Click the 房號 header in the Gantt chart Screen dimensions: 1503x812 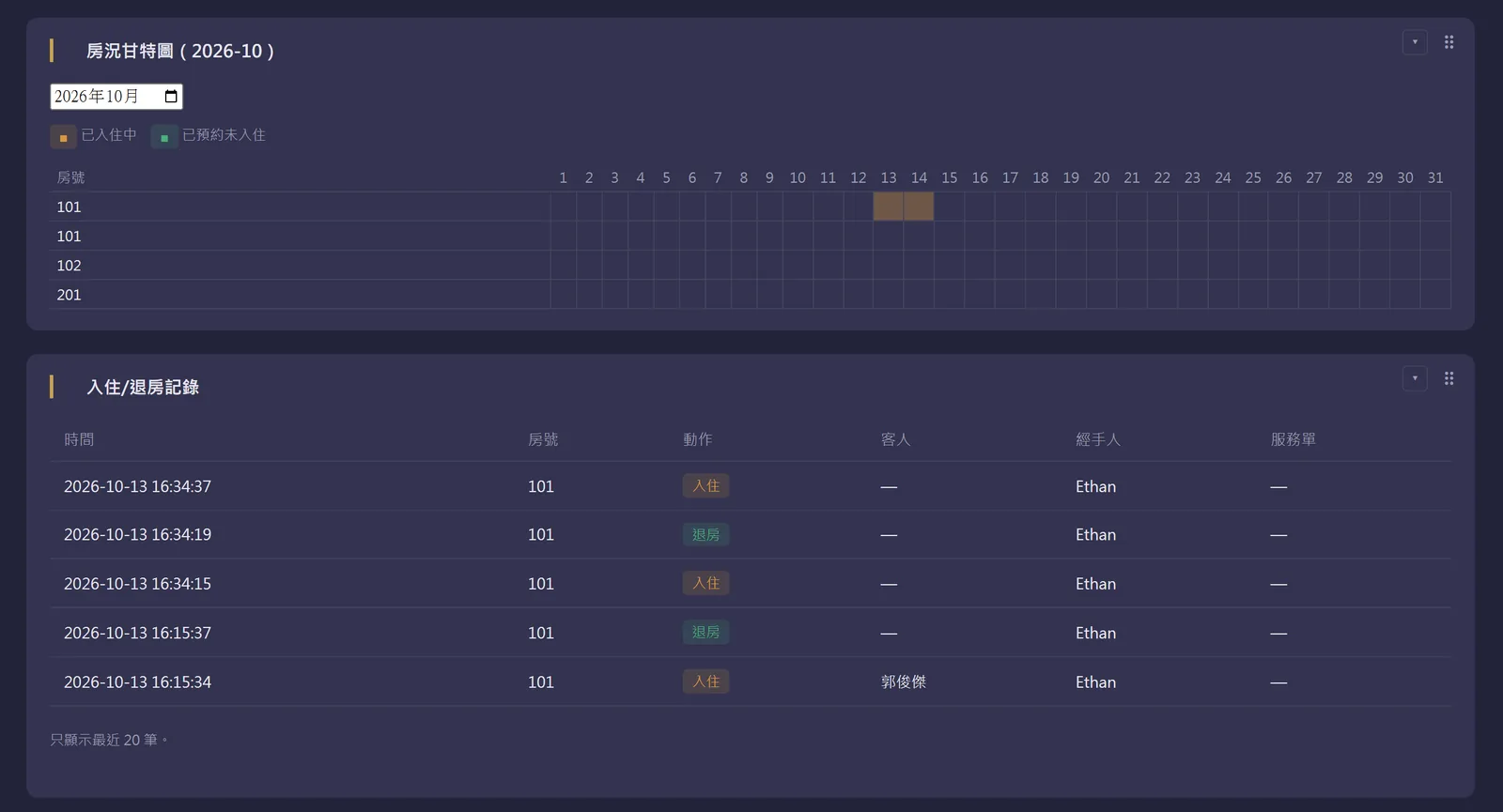(x=71, y=177)
